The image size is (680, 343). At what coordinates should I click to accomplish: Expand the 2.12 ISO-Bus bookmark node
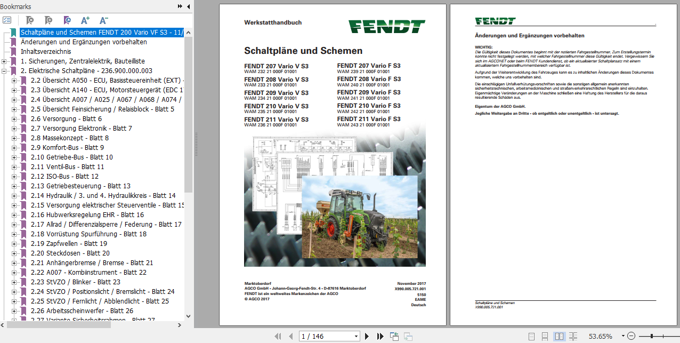click(14, 177)
